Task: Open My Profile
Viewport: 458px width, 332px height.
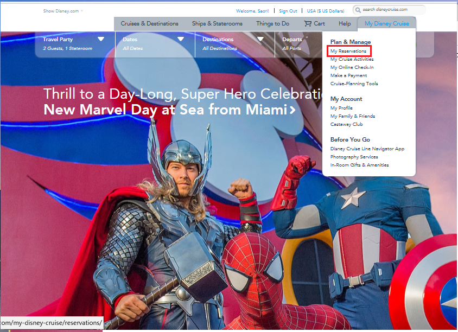Action: (341, 108)
